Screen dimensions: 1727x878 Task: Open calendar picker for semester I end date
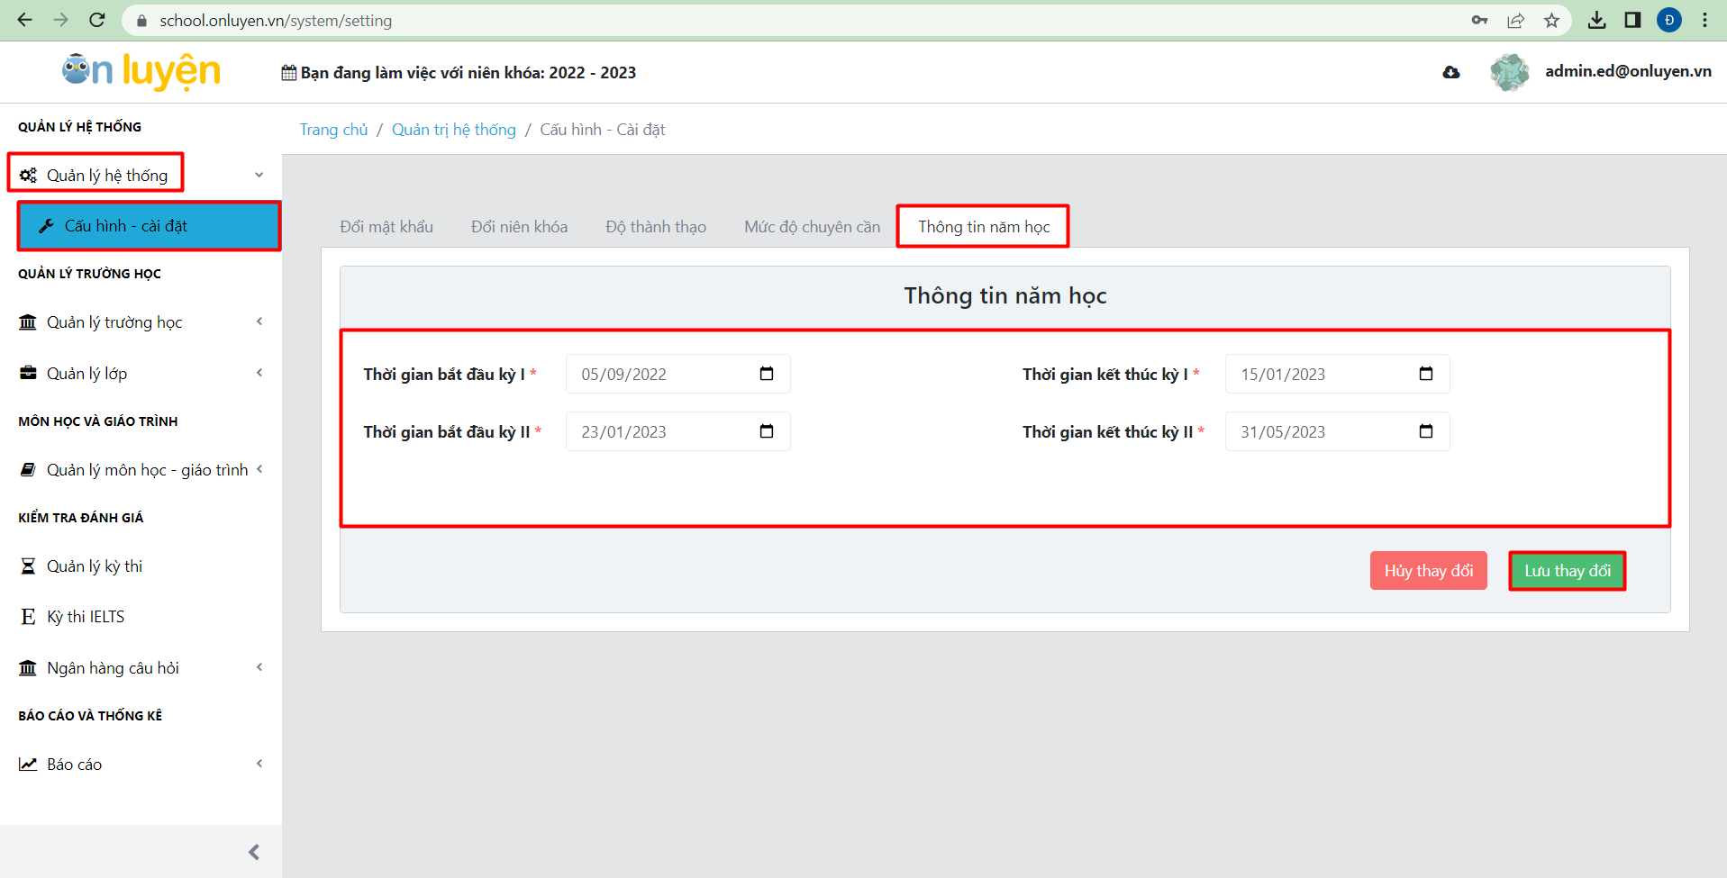click(x=1425, y=374)
